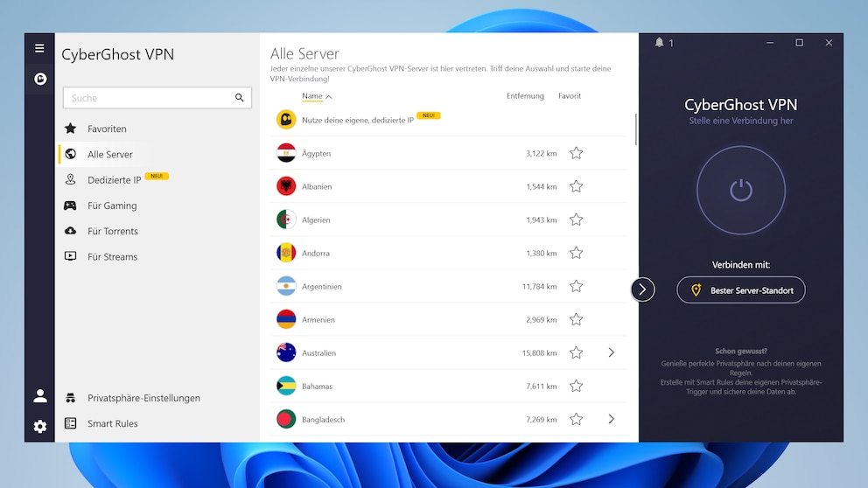
Task: Expand Bangladesch server locations chevron
Action: [x=611, y=419]
